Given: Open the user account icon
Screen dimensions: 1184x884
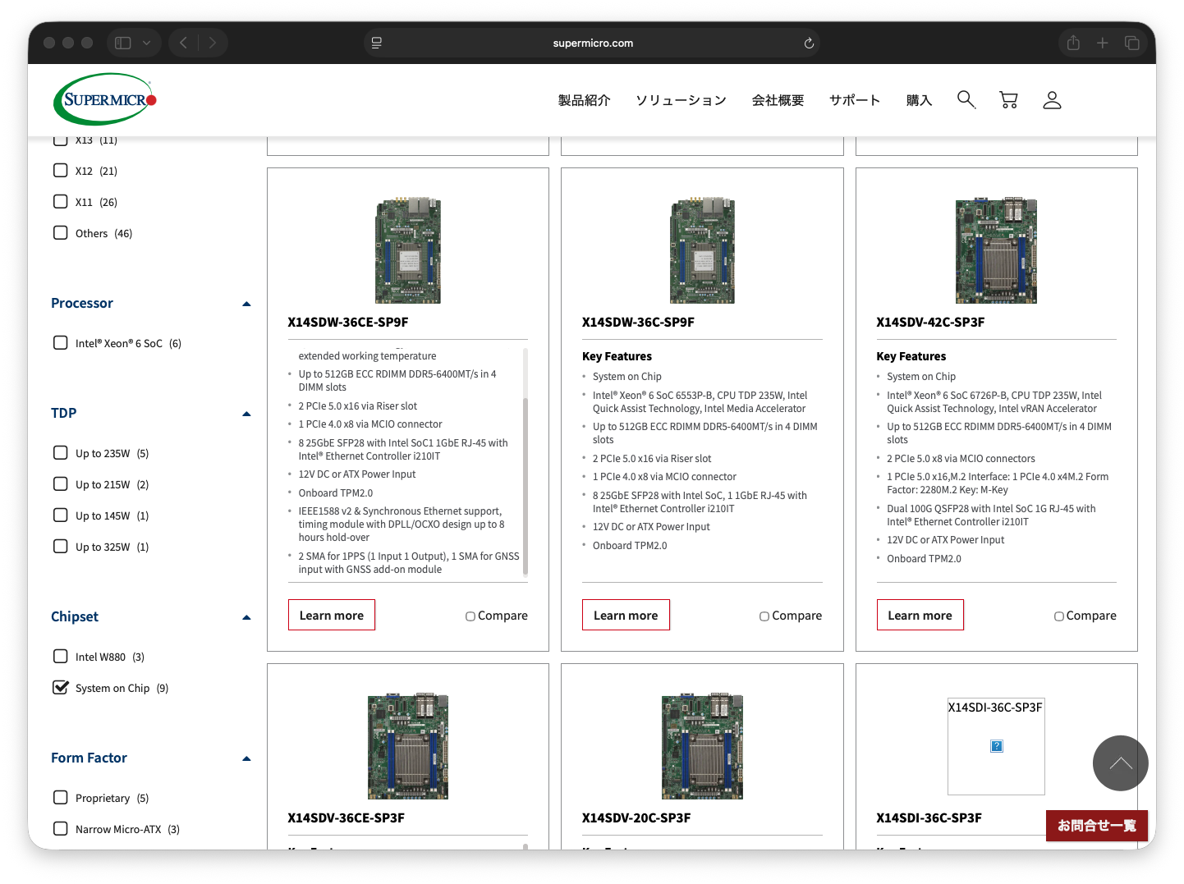Looking at the screenshot, I should coord(1052,100).
